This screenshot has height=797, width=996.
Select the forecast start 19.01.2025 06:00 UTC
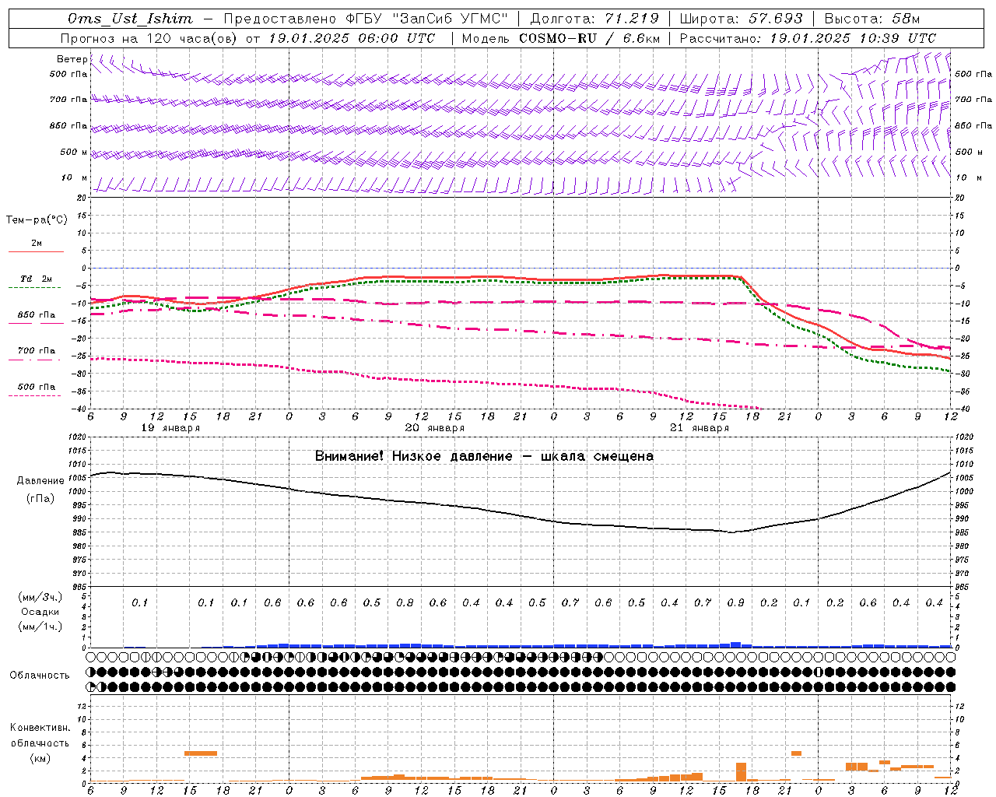click(x=352, y=38)
